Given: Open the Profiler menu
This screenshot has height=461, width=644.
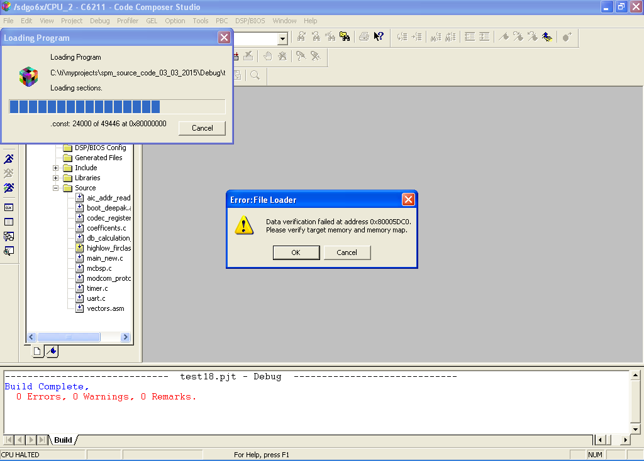Looking at the screenshot, I should 127,21.
